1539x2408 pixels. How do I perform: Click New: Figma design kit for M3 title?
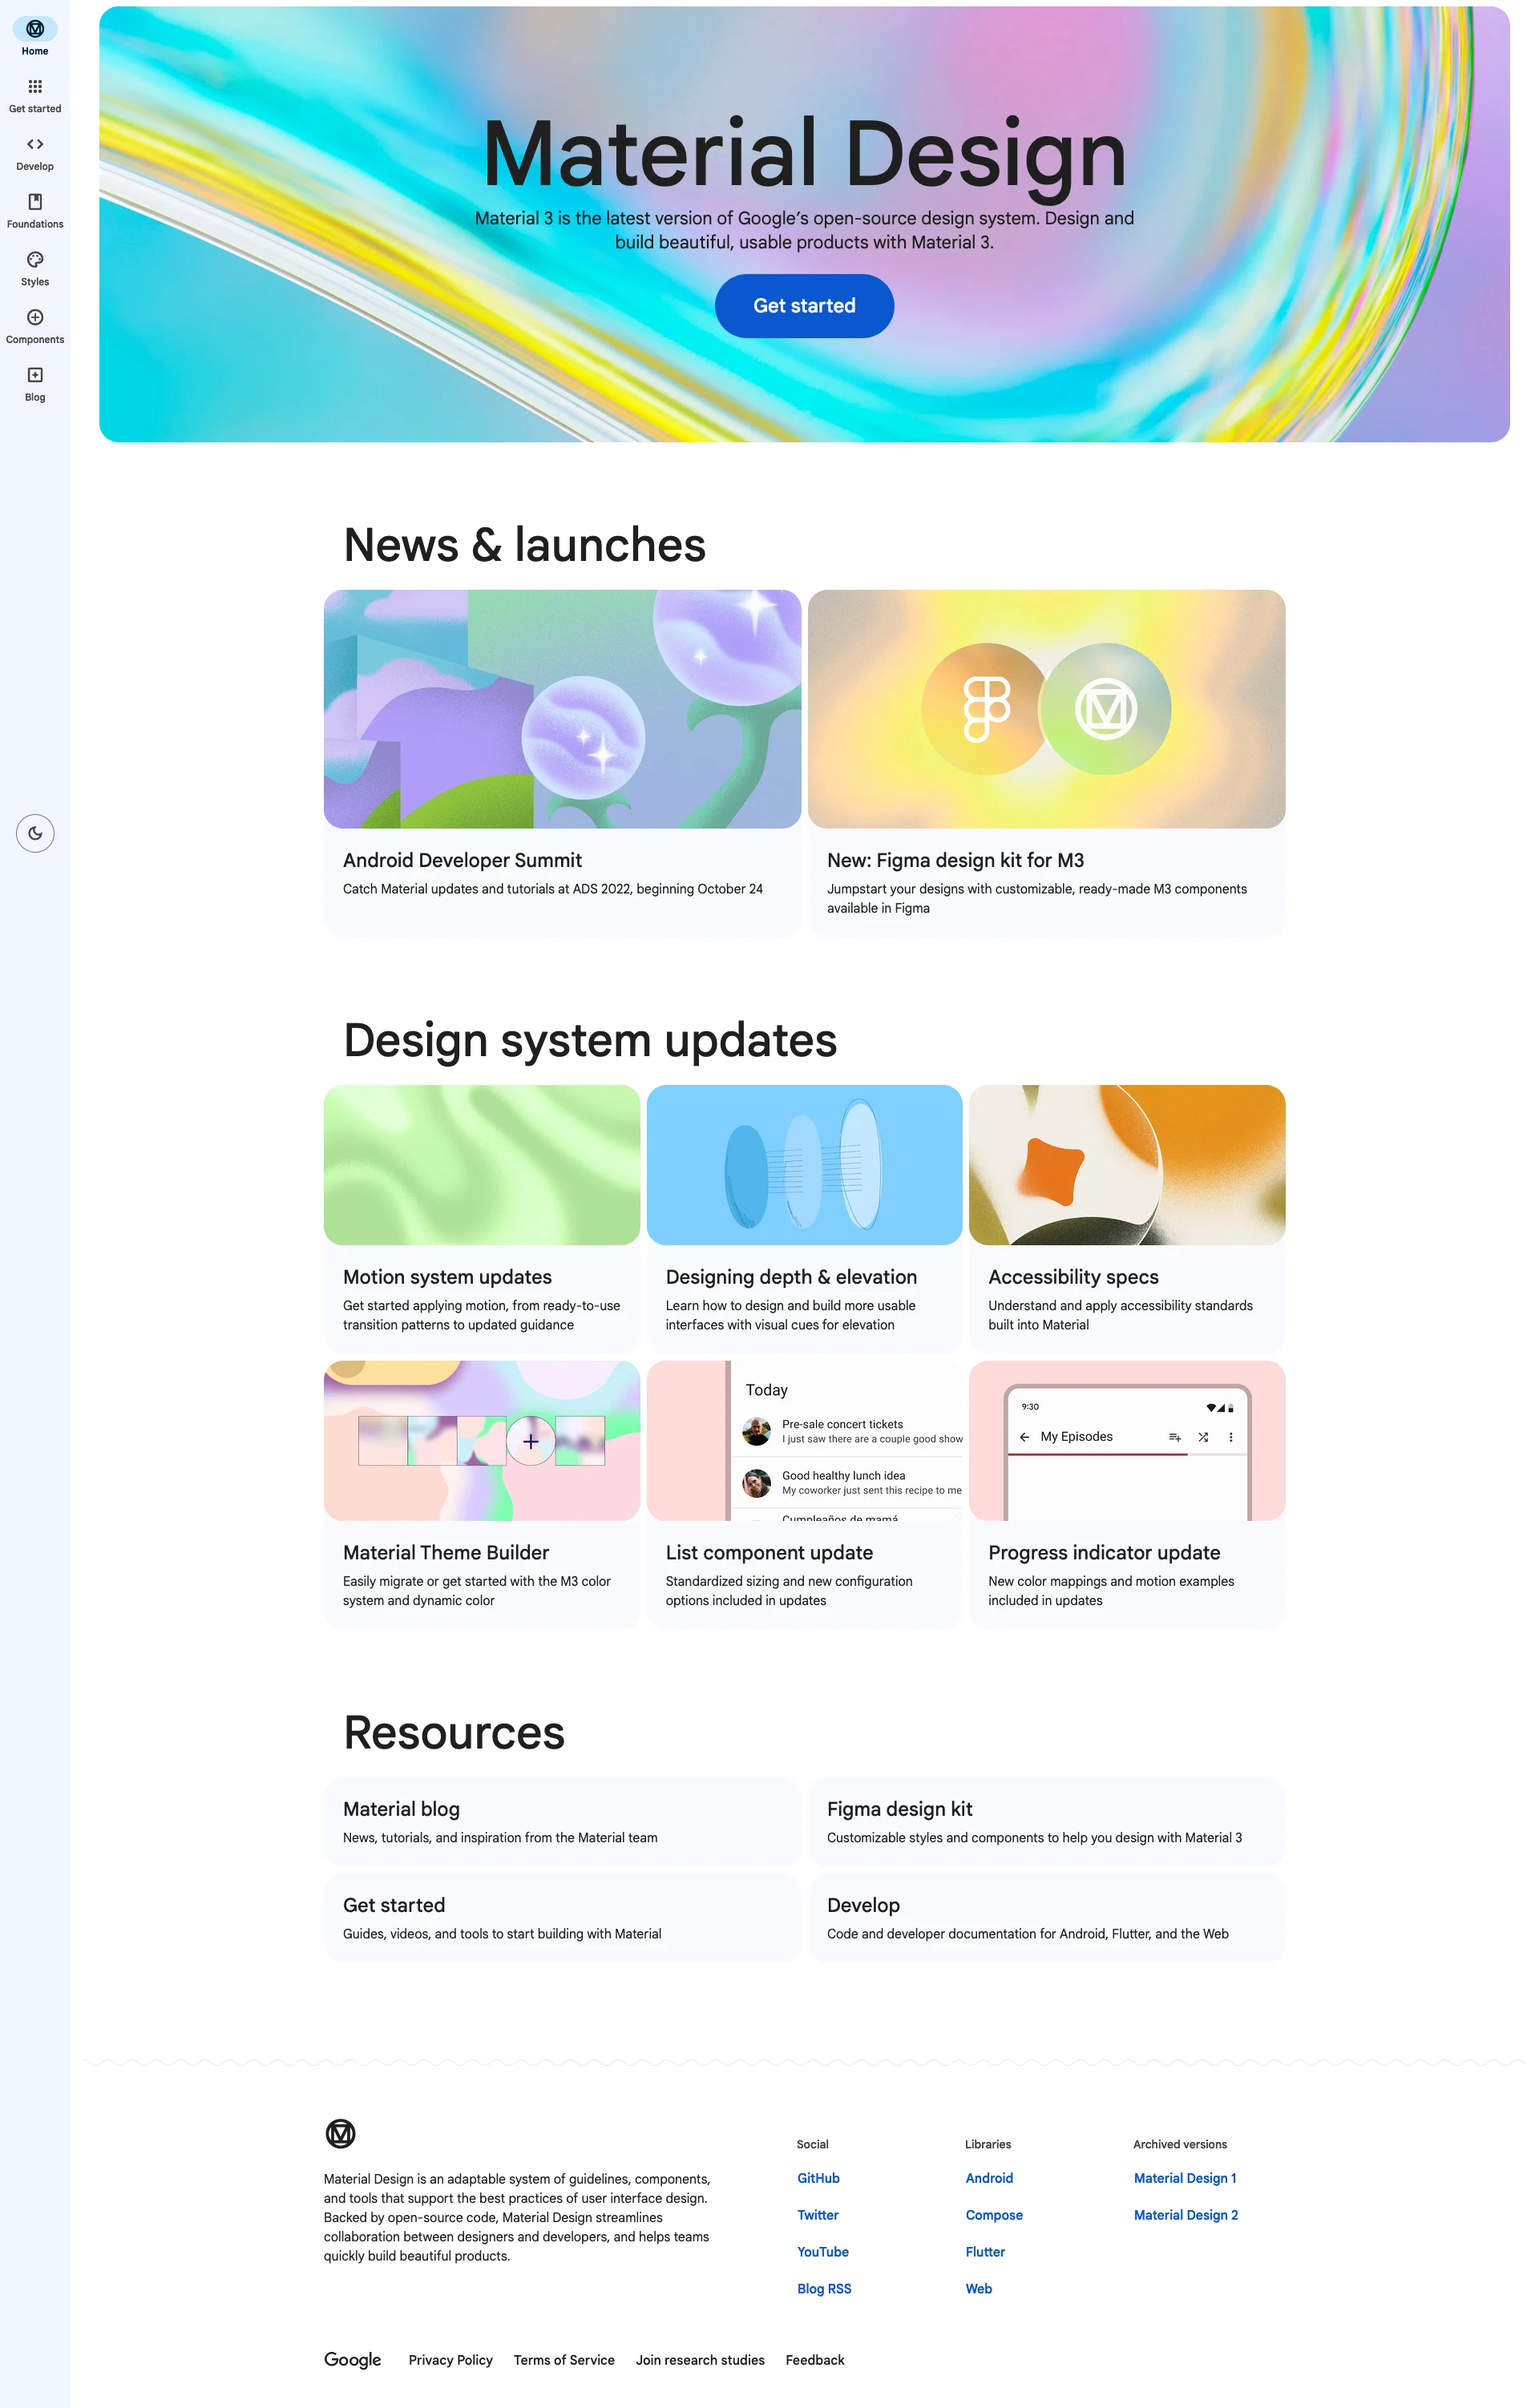(955, 860)
